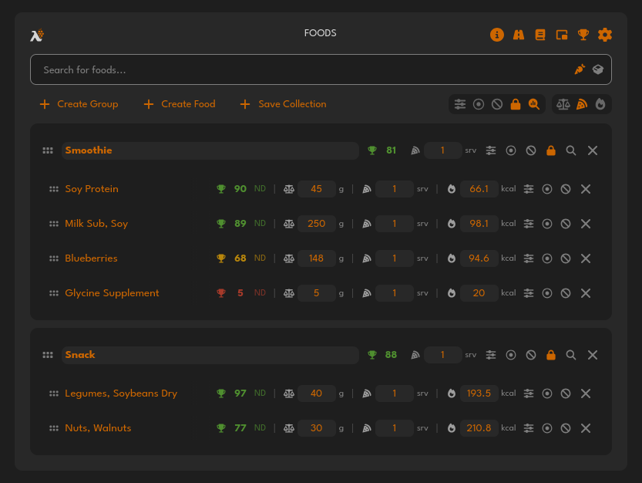642x483 pixels.
Task: Remove Soy Protein from Smoothie
Action: tap(586, 189)
